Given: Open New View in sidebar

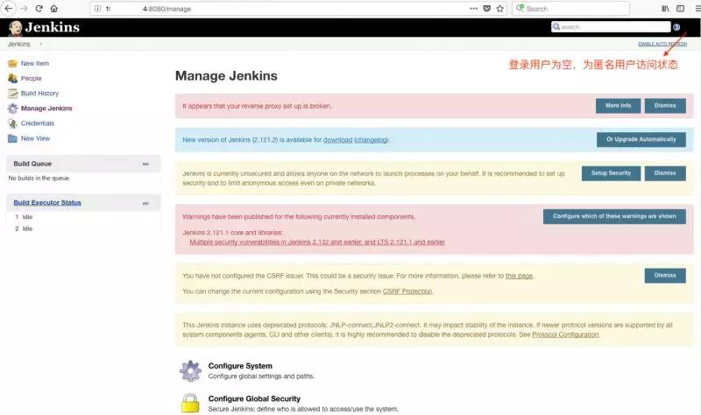Looking at the screenshot, I should [35, 138].
